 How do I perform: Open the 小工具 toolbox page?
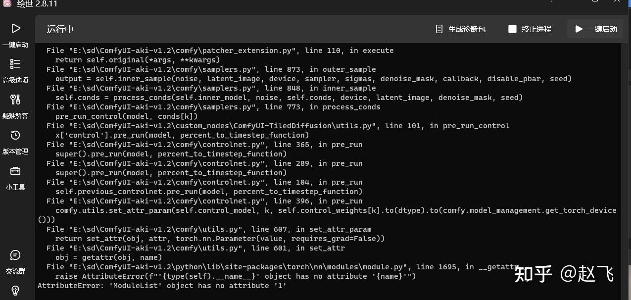[15, 177]
